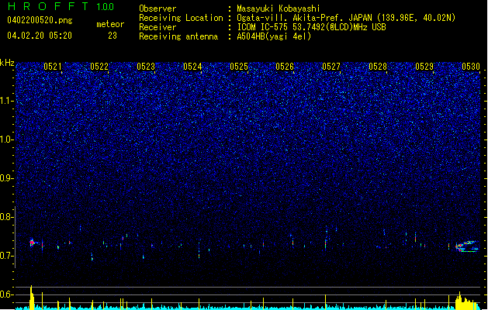
Task: Click the 0525 time marker
Action: pyautogui.click(x=239, y=67)
